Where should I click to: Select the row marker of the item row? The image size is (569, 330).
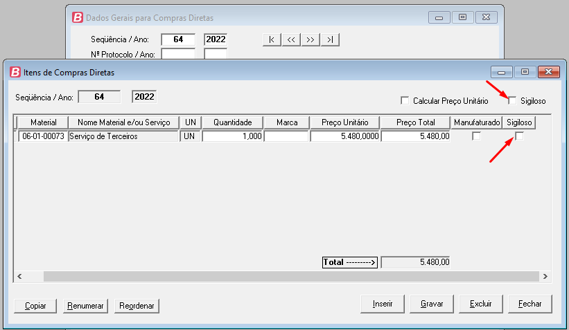[16, 136]
